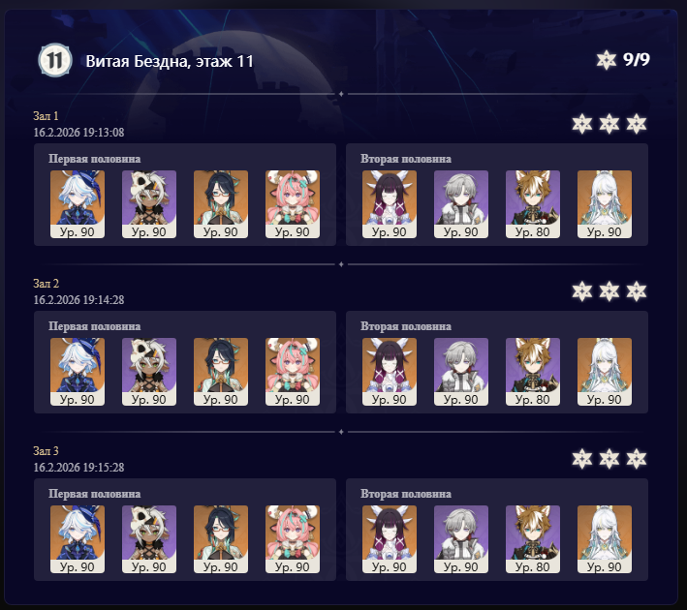Click the Зал 1 label

[46, 116]
